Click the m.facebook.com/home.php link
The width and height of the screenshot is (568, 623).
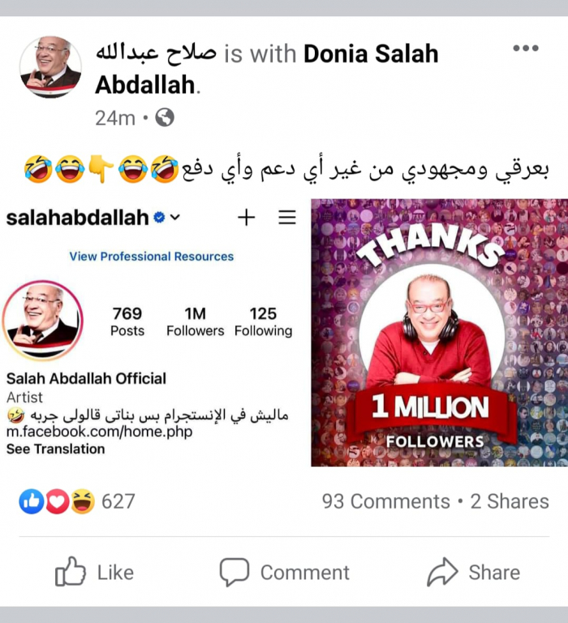99,431
